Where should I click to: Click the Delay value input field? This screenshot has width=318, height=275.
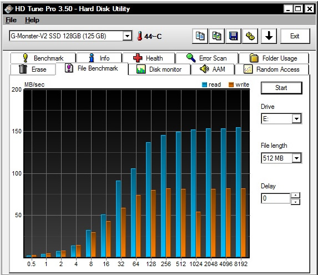click(276, 198)
